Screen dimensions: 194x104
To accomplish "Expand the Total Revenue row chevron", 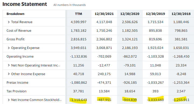I will (x=9, y=22).
